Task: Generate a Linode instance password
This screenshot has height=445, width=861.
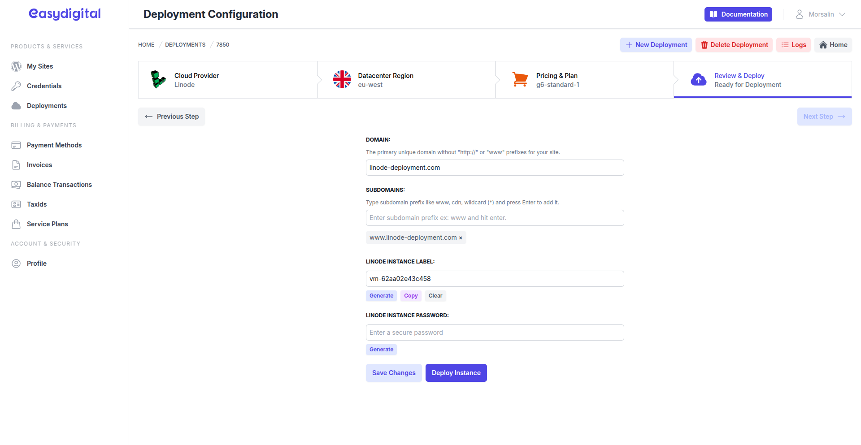Action: 381,349
